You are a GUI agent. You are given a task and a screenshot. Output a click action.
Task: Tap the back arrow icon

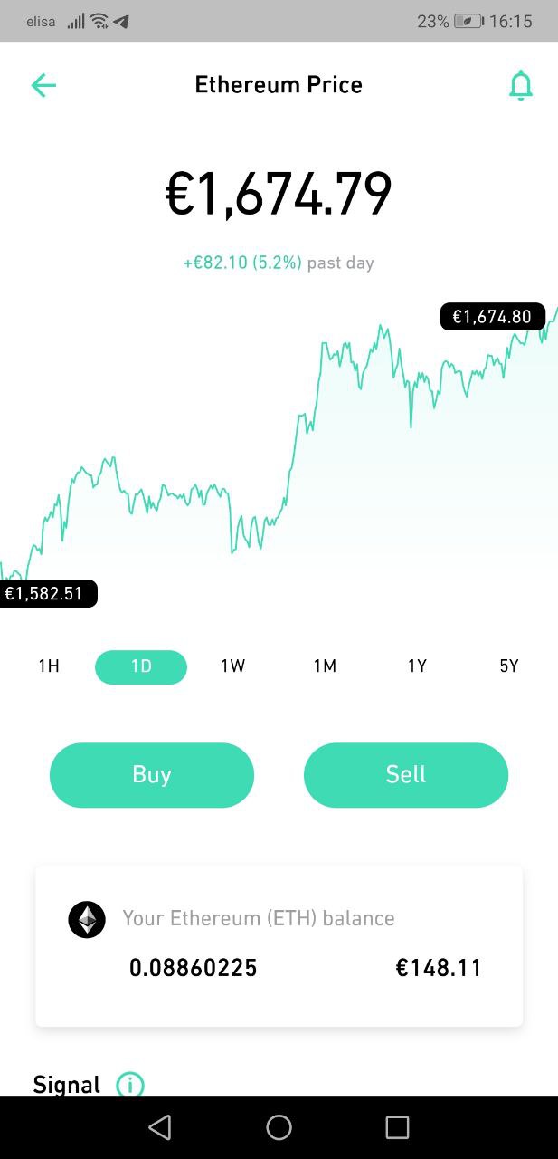pyautogui.click(x=43, y=85)
